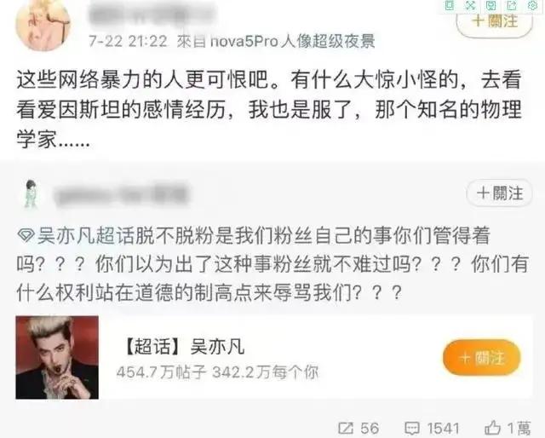Click the diamond super-topic icon before 吴亦凡超话

[x=26, y=235]
